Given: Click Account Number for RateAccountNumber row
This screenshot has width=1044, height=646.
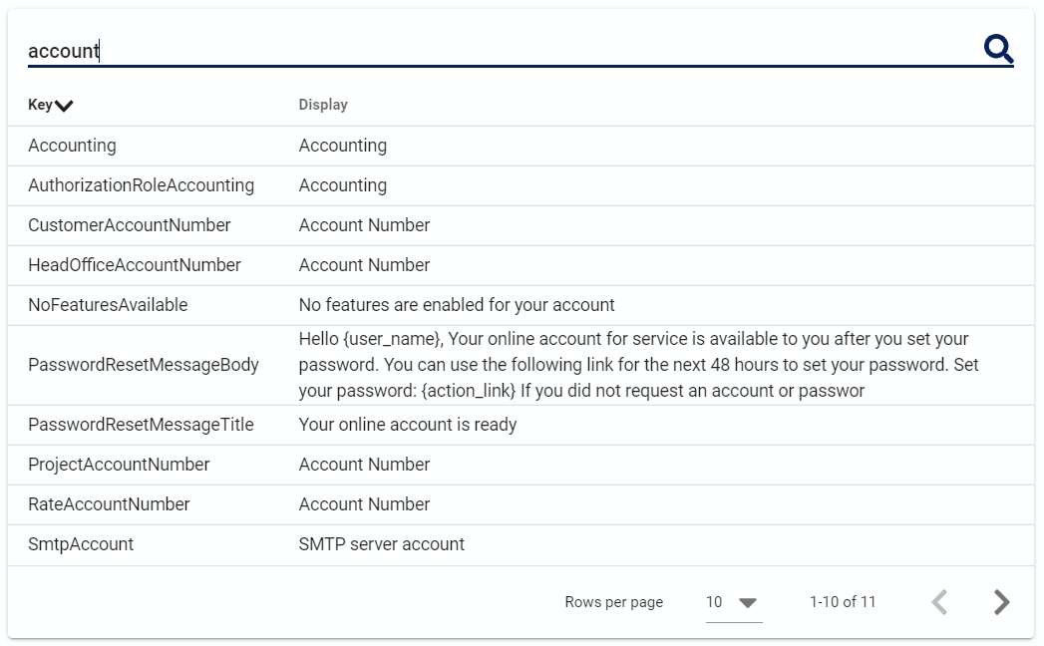Looking at the screenshot, I should [x=364, y=504].
